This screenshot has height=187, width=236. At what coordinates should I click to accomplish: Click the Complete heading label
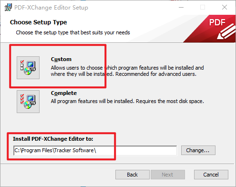click(x=64, y=93)
